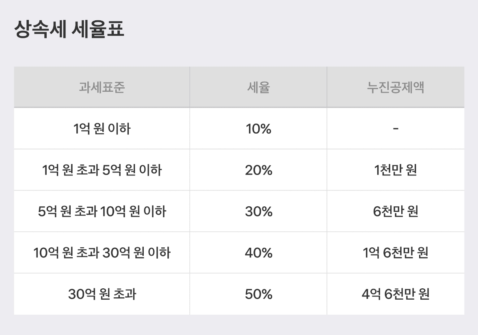Click the 4억 6천만 원 deduction cell
This screenshot has height=335, width=478.
[396, 294]
